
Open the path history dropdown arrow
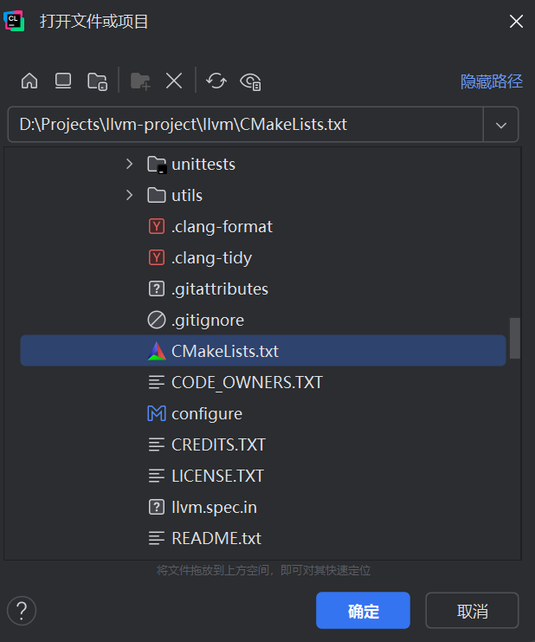click(501, 125)
